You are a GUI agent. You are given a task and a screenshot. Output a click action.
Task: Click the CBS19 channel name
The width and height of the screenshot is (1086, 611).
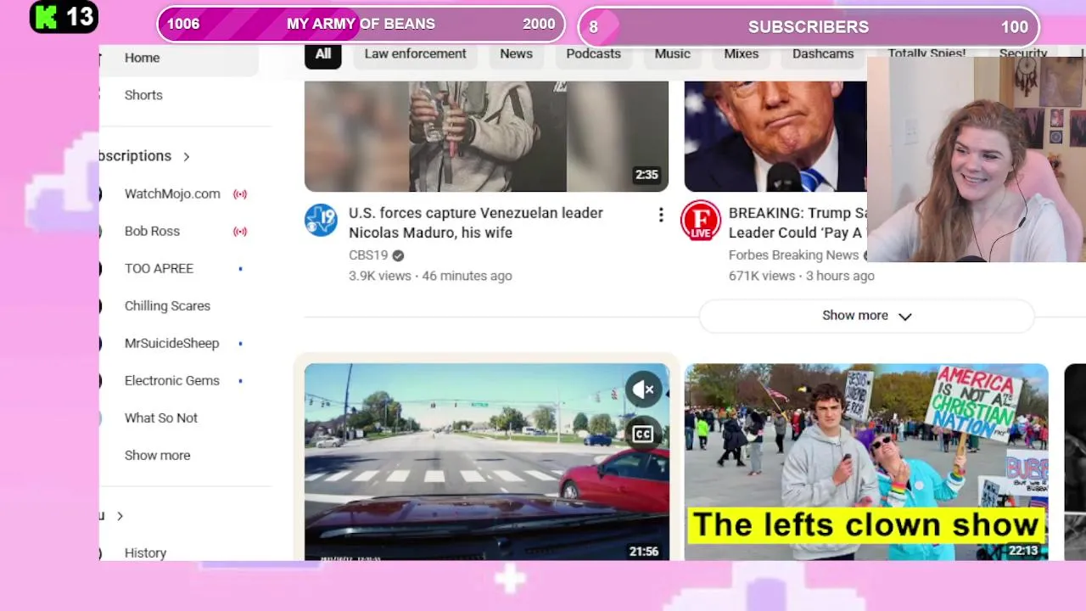click(368, 255)
